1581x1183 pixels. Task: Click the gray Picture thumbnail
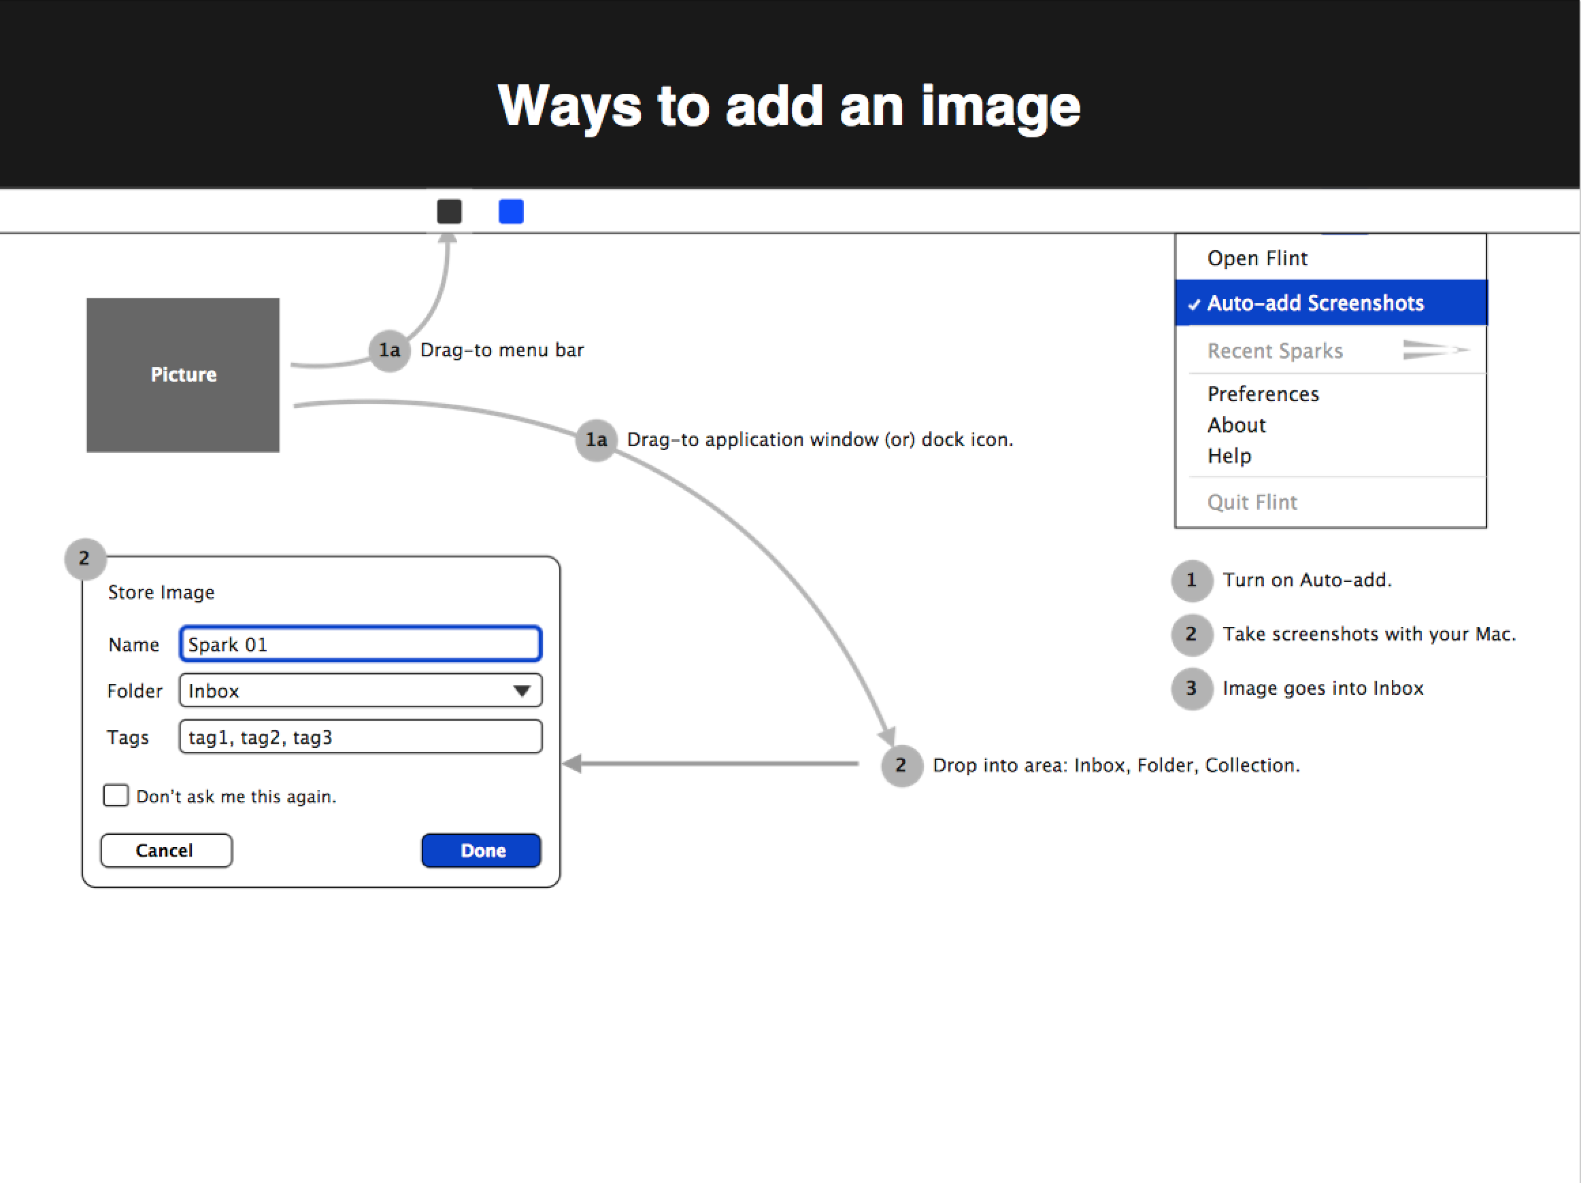[x=183, y=375]
